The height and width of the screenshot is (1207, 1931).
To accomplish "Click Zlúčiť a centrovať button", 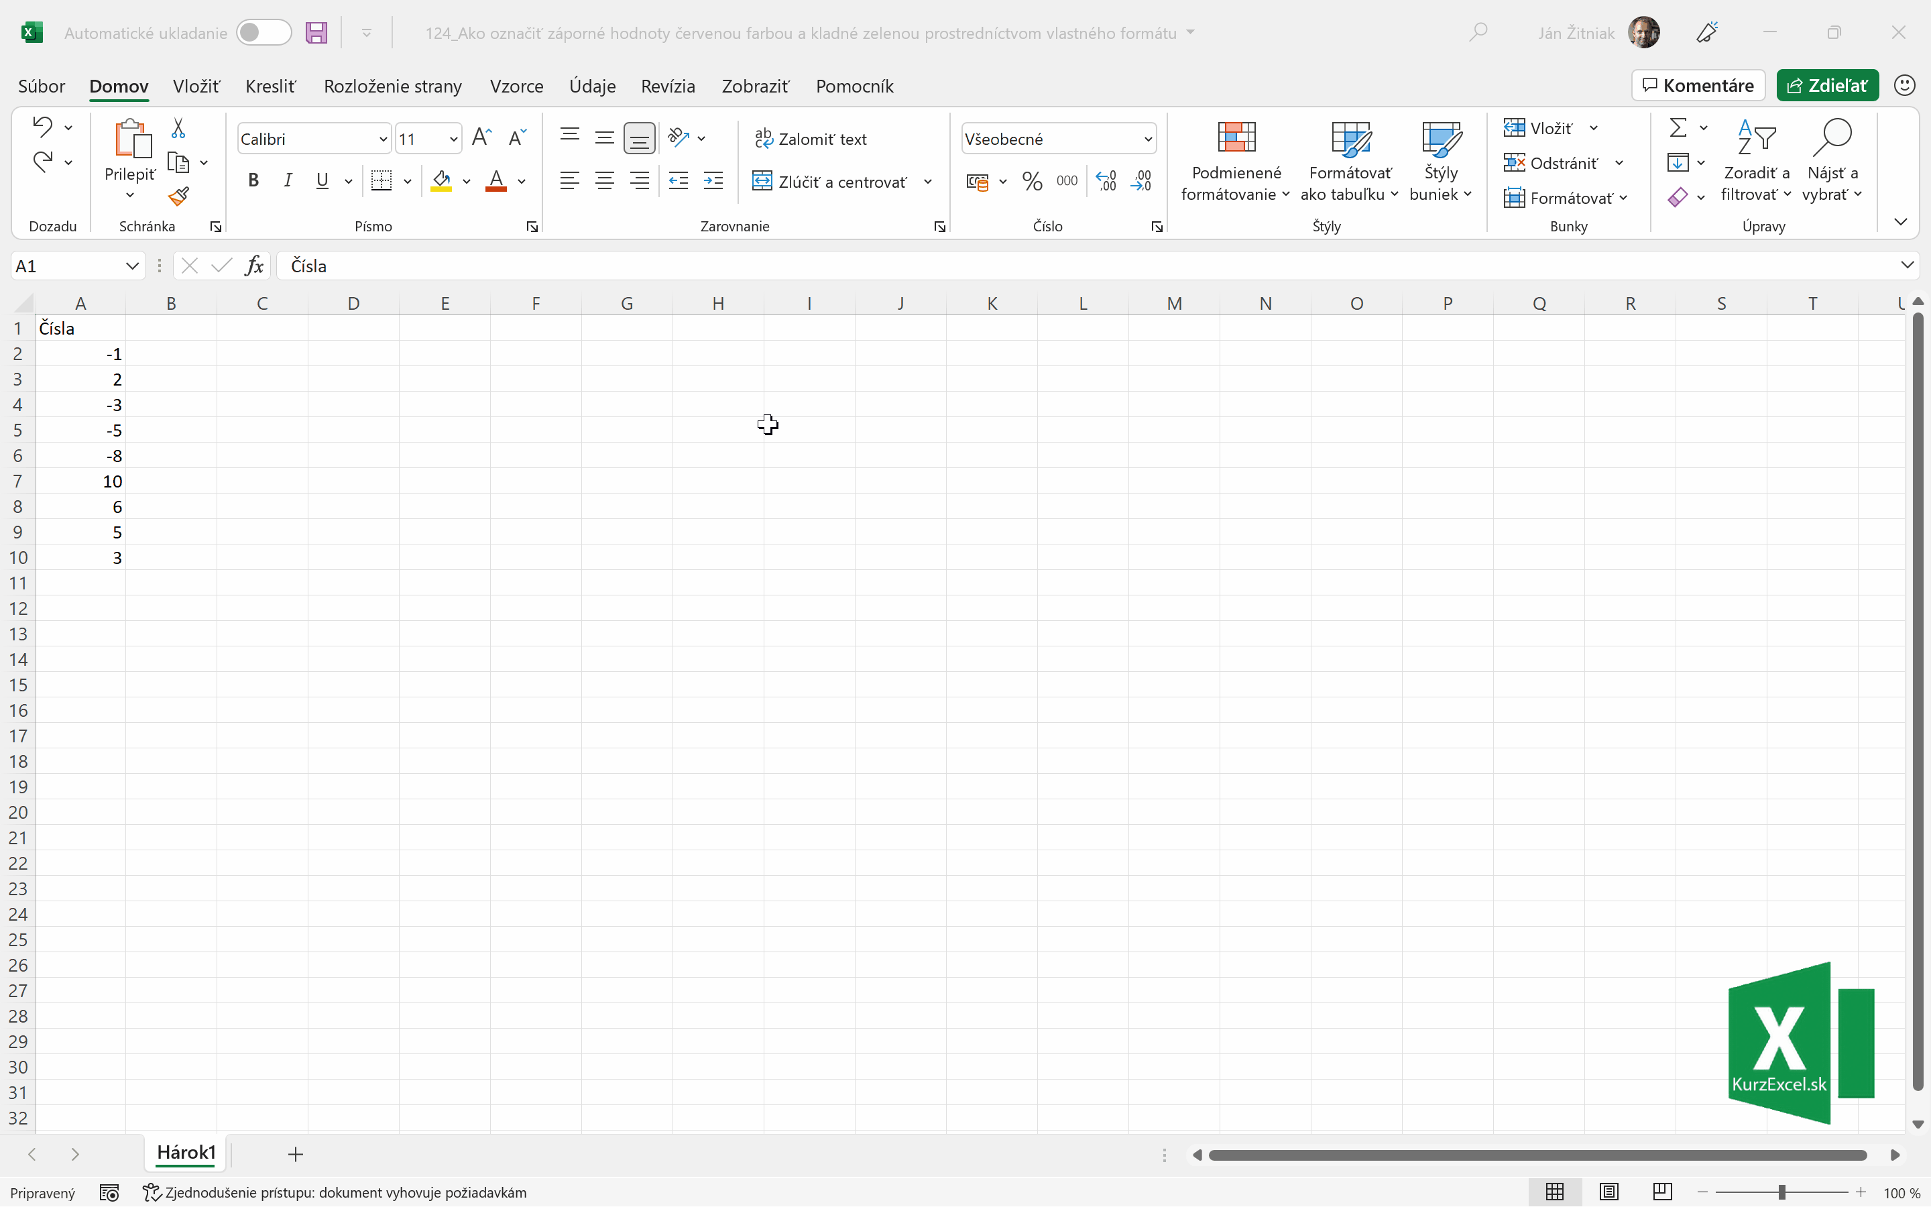I will pos(831,182).
